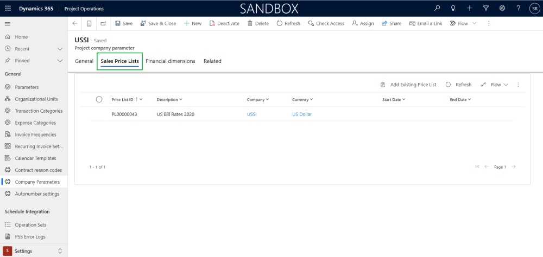Toggle the select all rows circle

99,100
